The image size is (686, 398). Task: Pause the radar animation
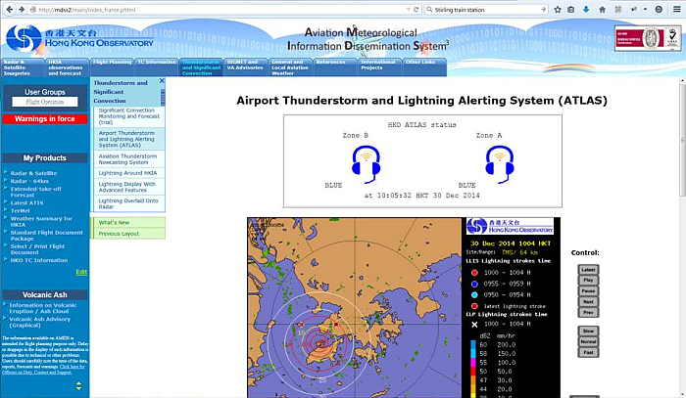[588, 291]
